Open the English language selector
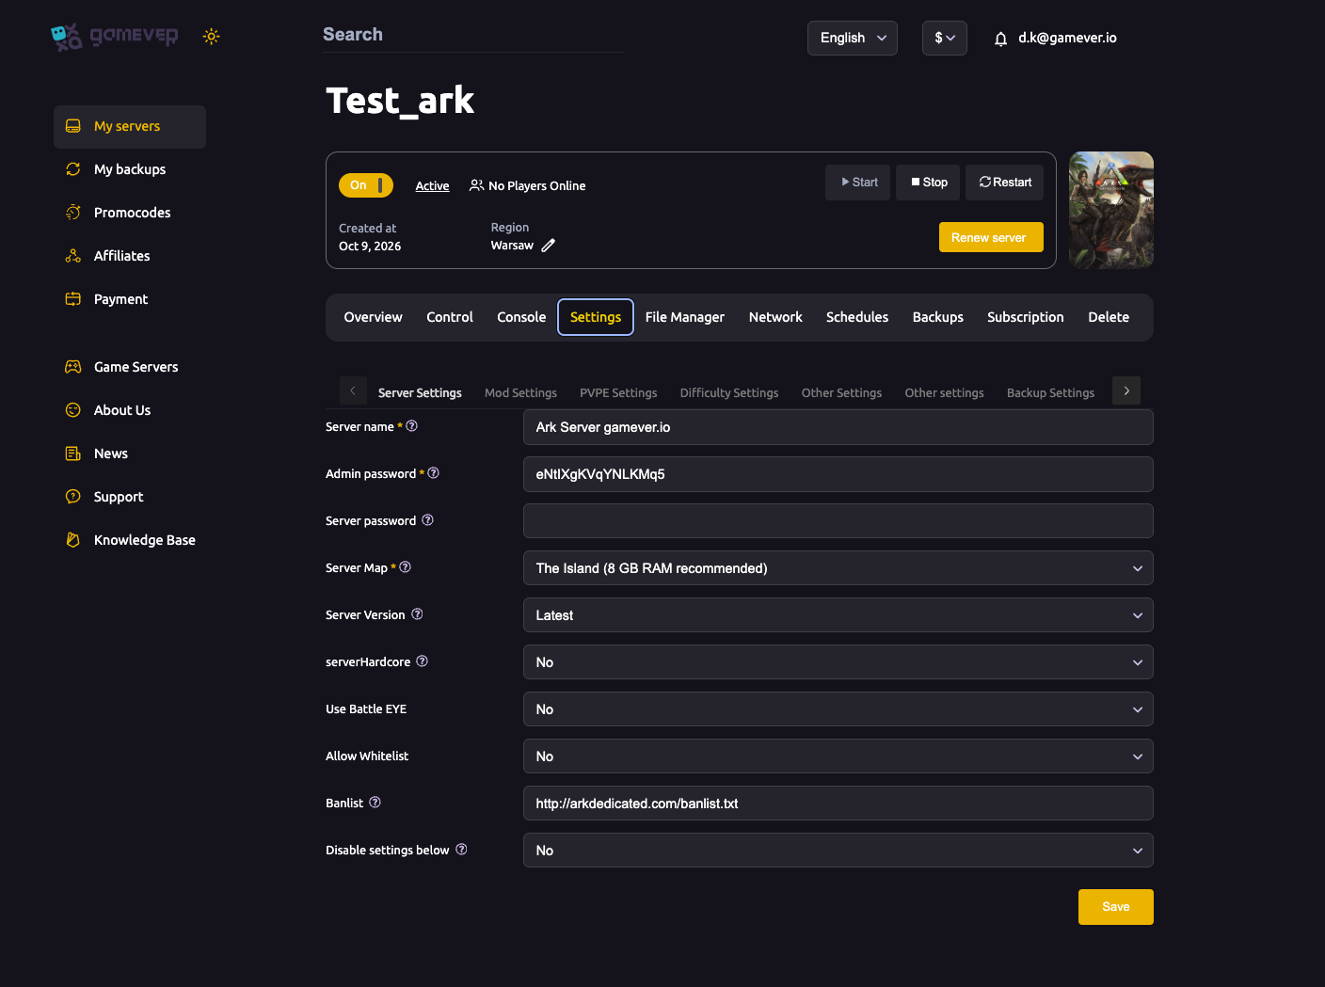Screen dimensions: 1325x987 pyautogui.click(x=853, y=38)
